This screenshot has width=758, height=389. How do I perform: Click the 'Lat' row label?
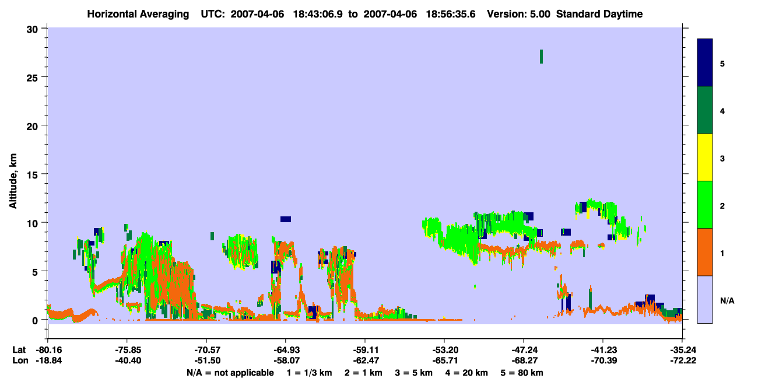click(x=19, y=350)
